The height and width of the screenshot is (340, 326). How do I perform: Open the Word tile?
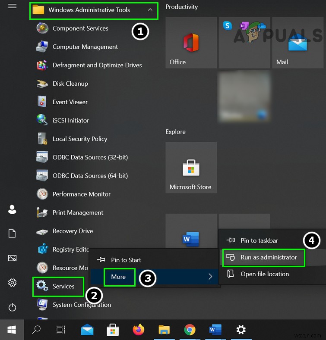(x=191, y=231)
